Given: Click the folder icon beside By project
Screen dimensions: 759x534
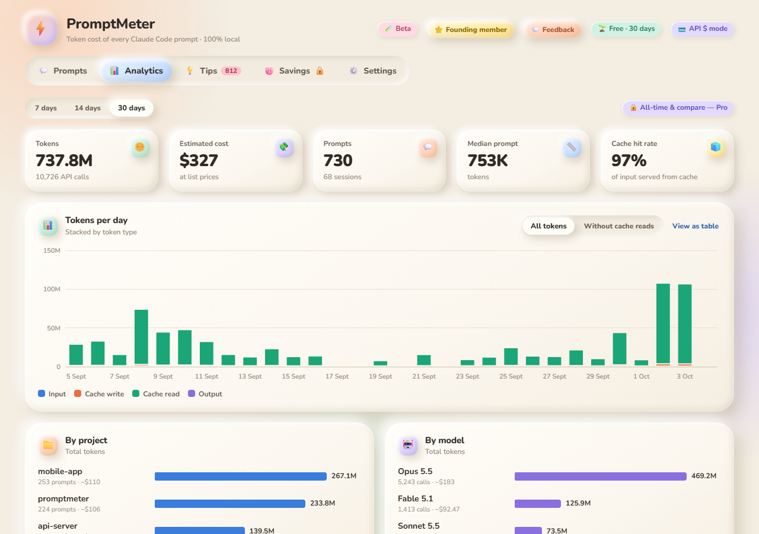Looking at the screenshot, I should [48, 445].
